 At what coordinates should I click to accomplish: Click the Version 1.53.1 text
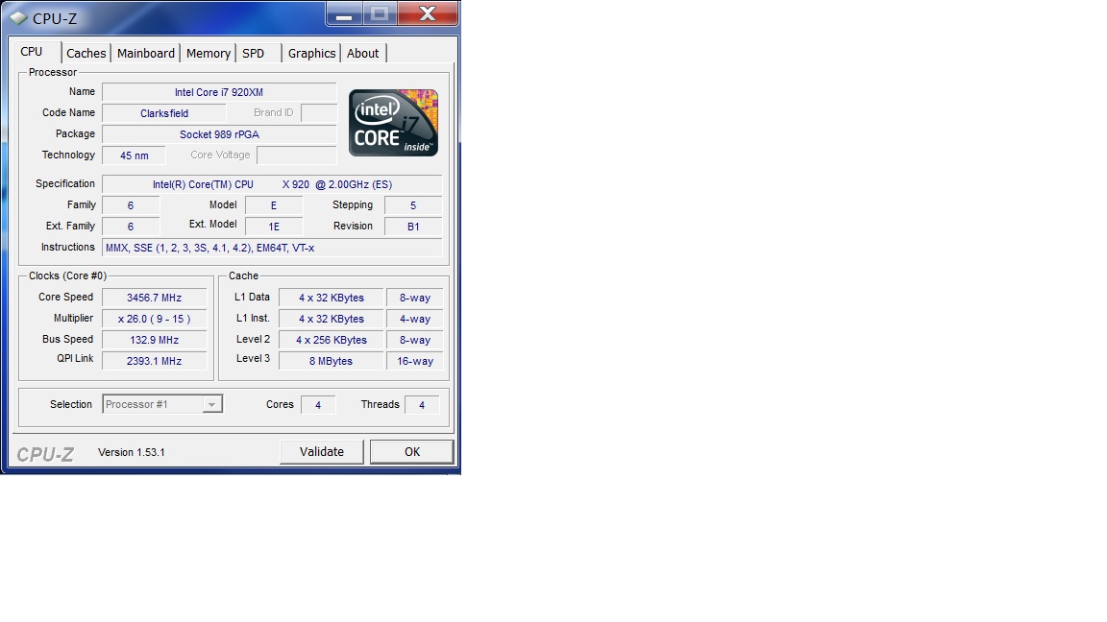[132, 453]
